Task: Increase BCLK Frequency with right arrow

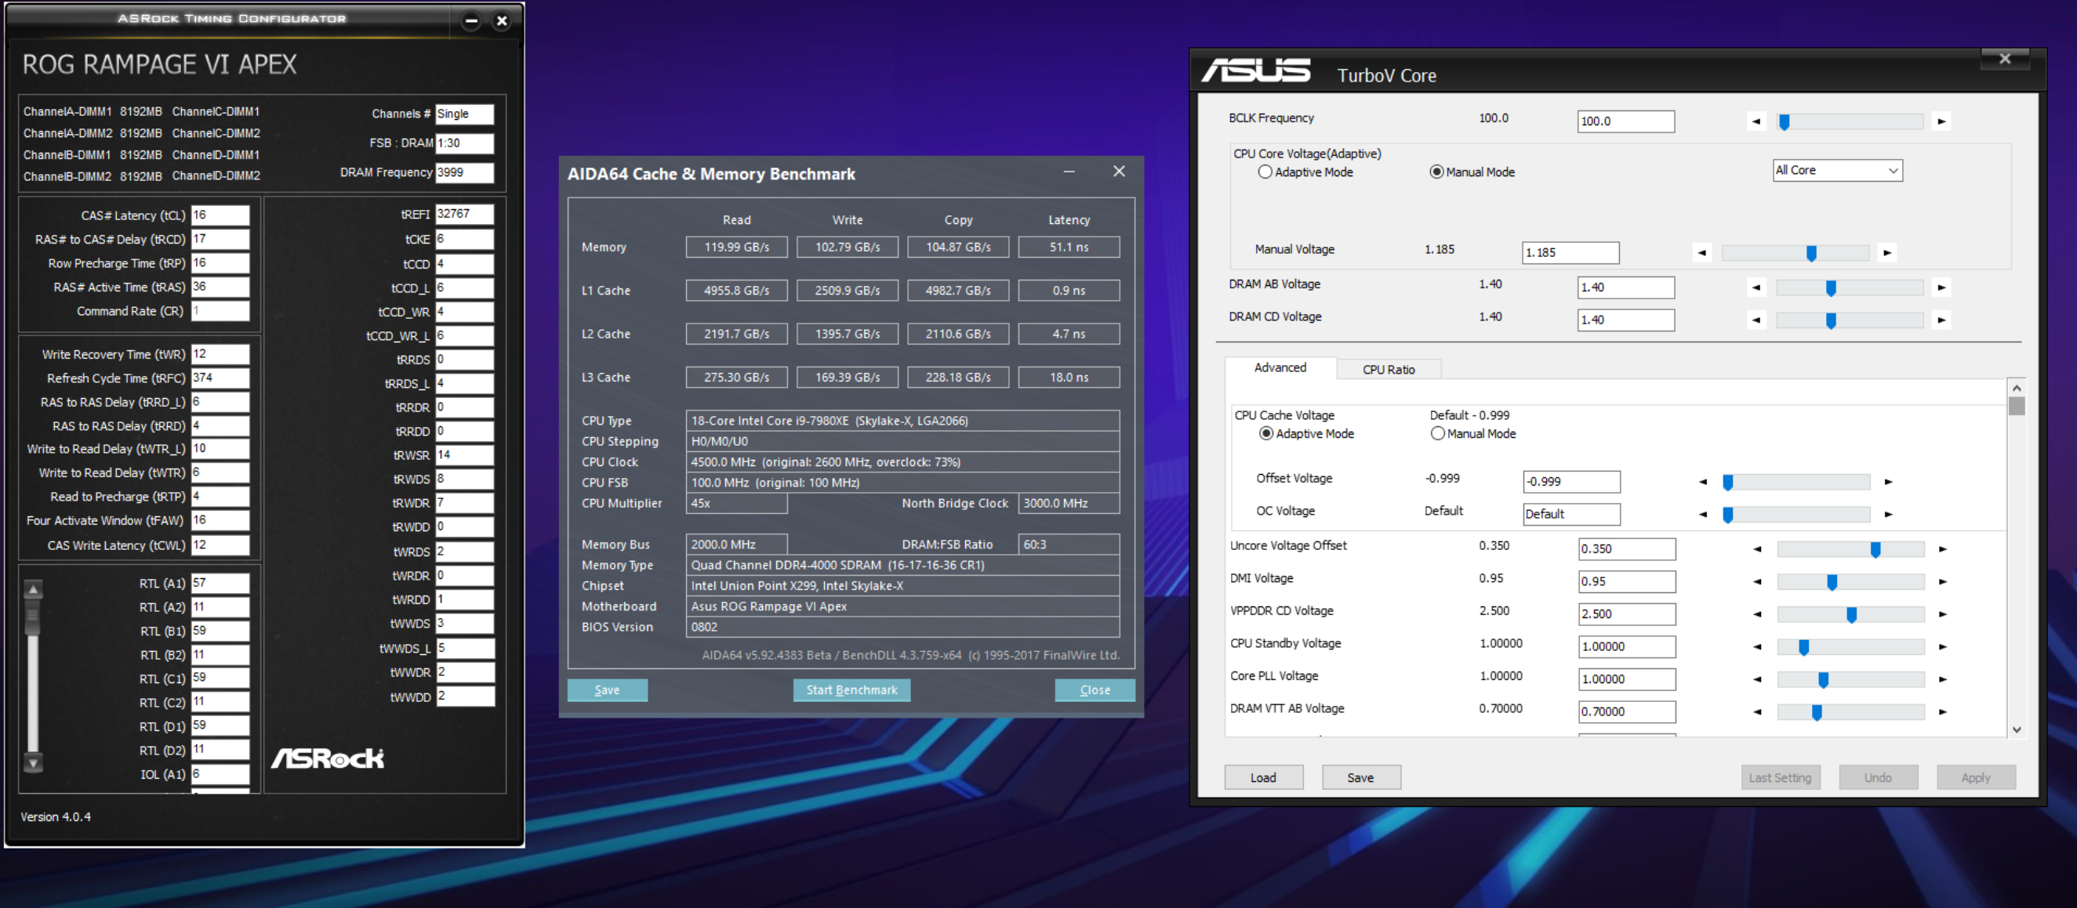Action: coord(1941,121)
